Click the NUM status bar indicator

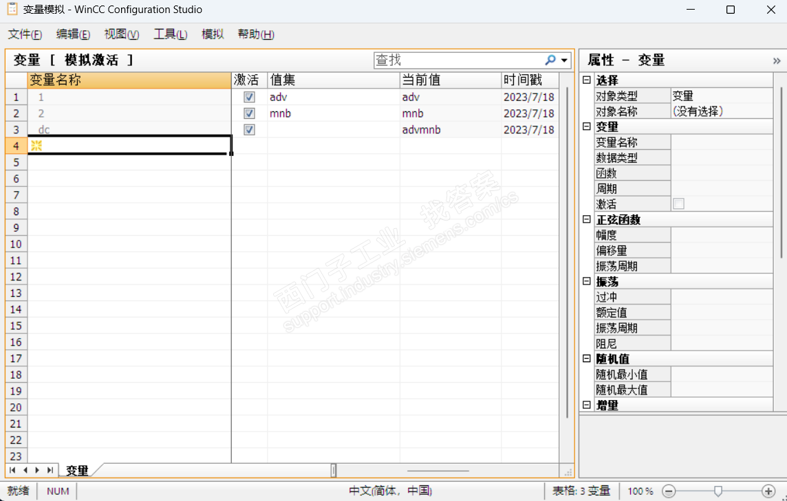coord(58,491)
